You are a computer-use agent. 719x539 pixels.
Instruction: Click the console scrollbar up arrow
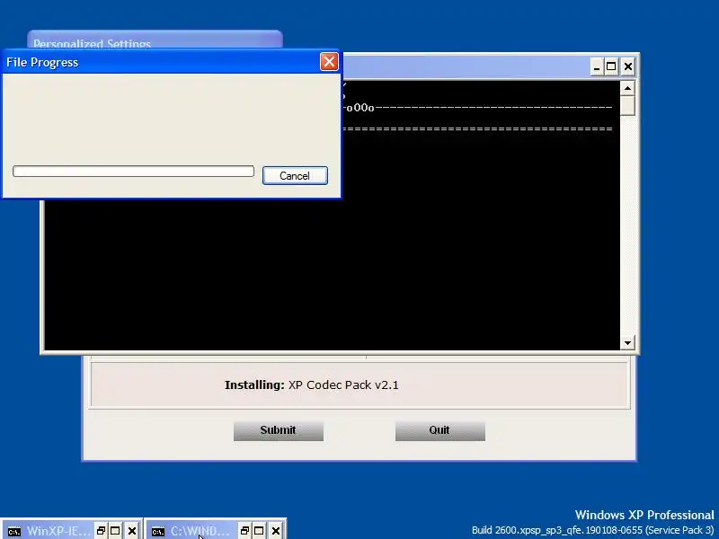coord(627,88)
